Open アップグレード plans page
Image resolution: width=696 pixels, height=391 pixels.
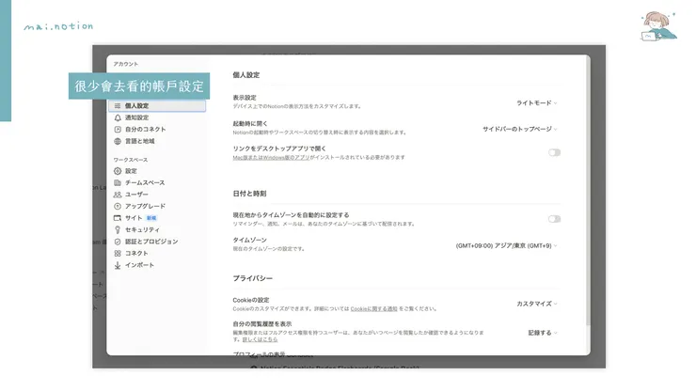coord(157,206)
